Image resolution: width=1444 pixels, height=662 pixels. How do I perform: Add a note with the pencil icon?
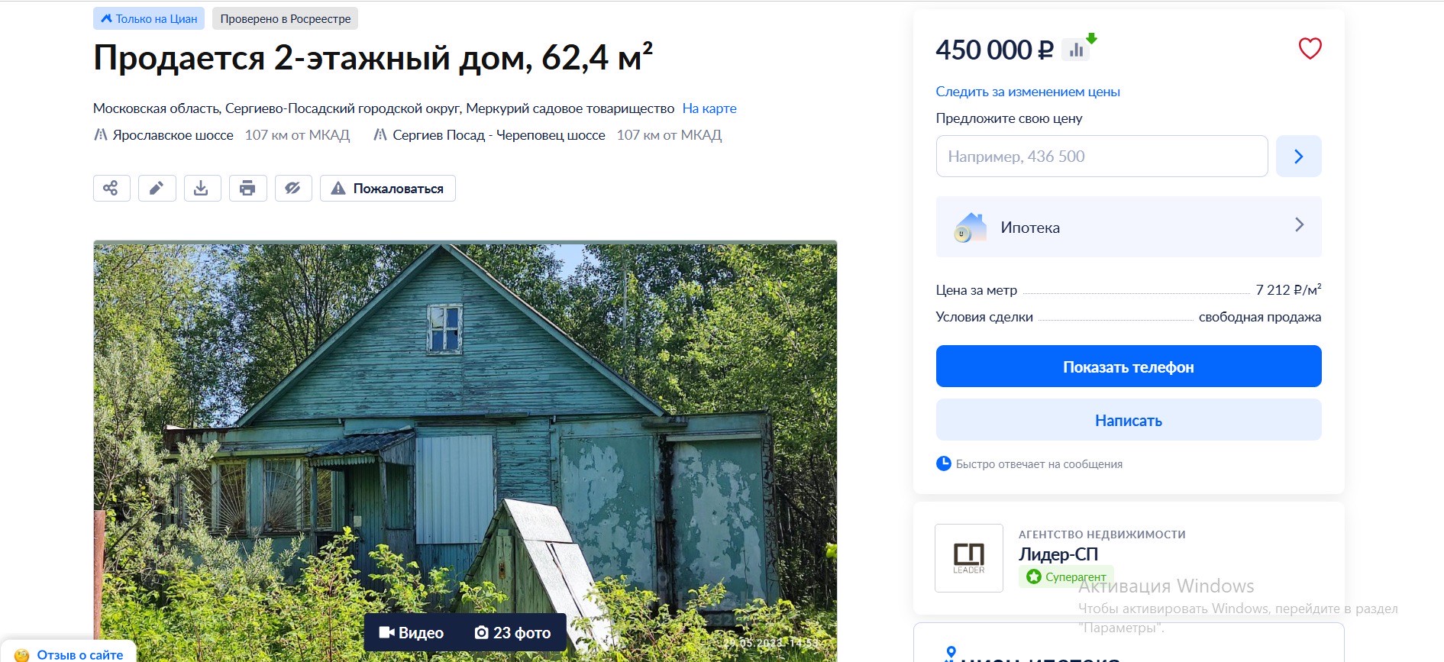[157, 188]
